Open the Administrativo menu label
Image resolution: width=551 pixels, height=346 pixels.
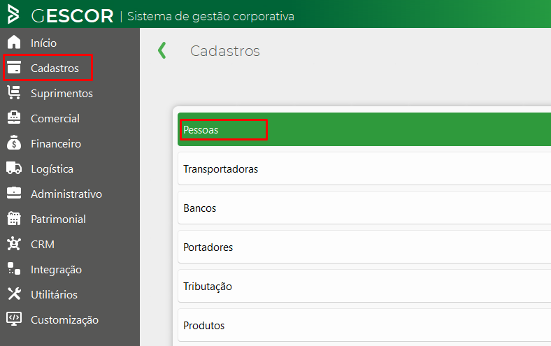[x=66, y=194]
